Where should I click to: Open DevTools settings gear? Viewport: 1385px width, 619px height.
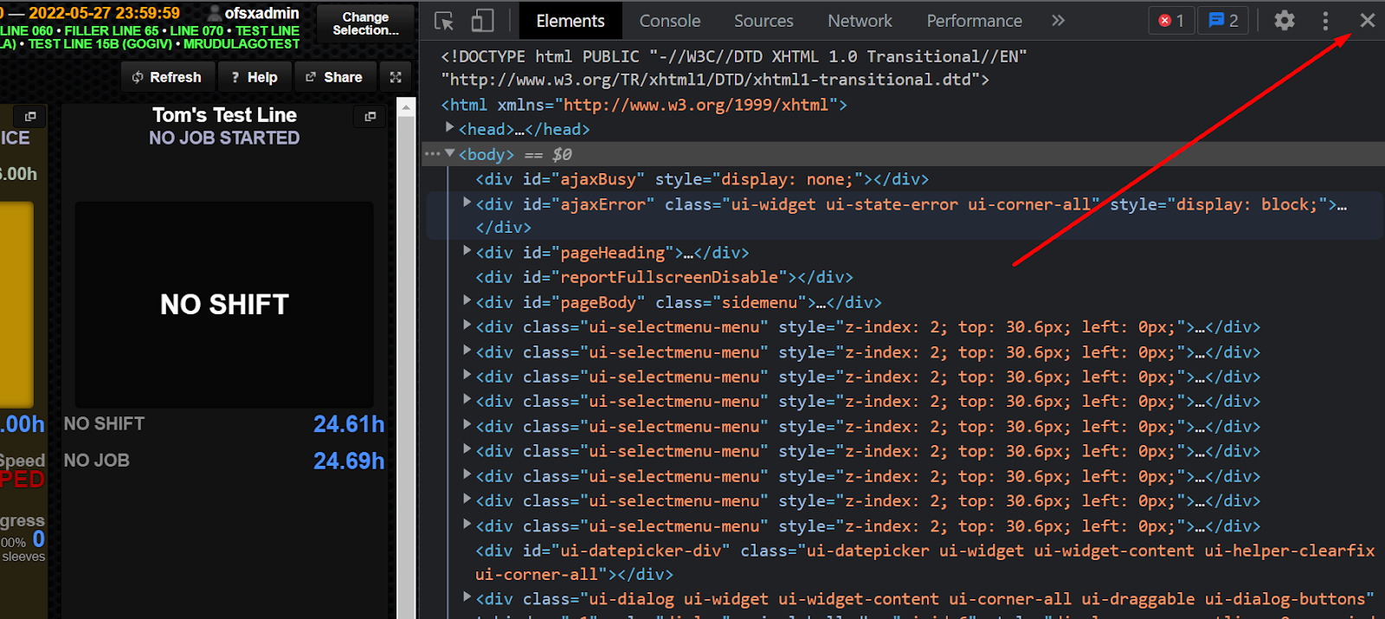point(1285,21)
